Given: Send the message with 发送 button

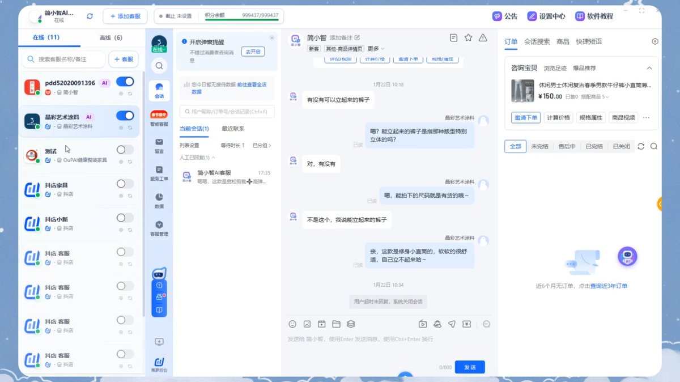Looking at the screenshot, I should pyautogui.click(x=470, y=367).
